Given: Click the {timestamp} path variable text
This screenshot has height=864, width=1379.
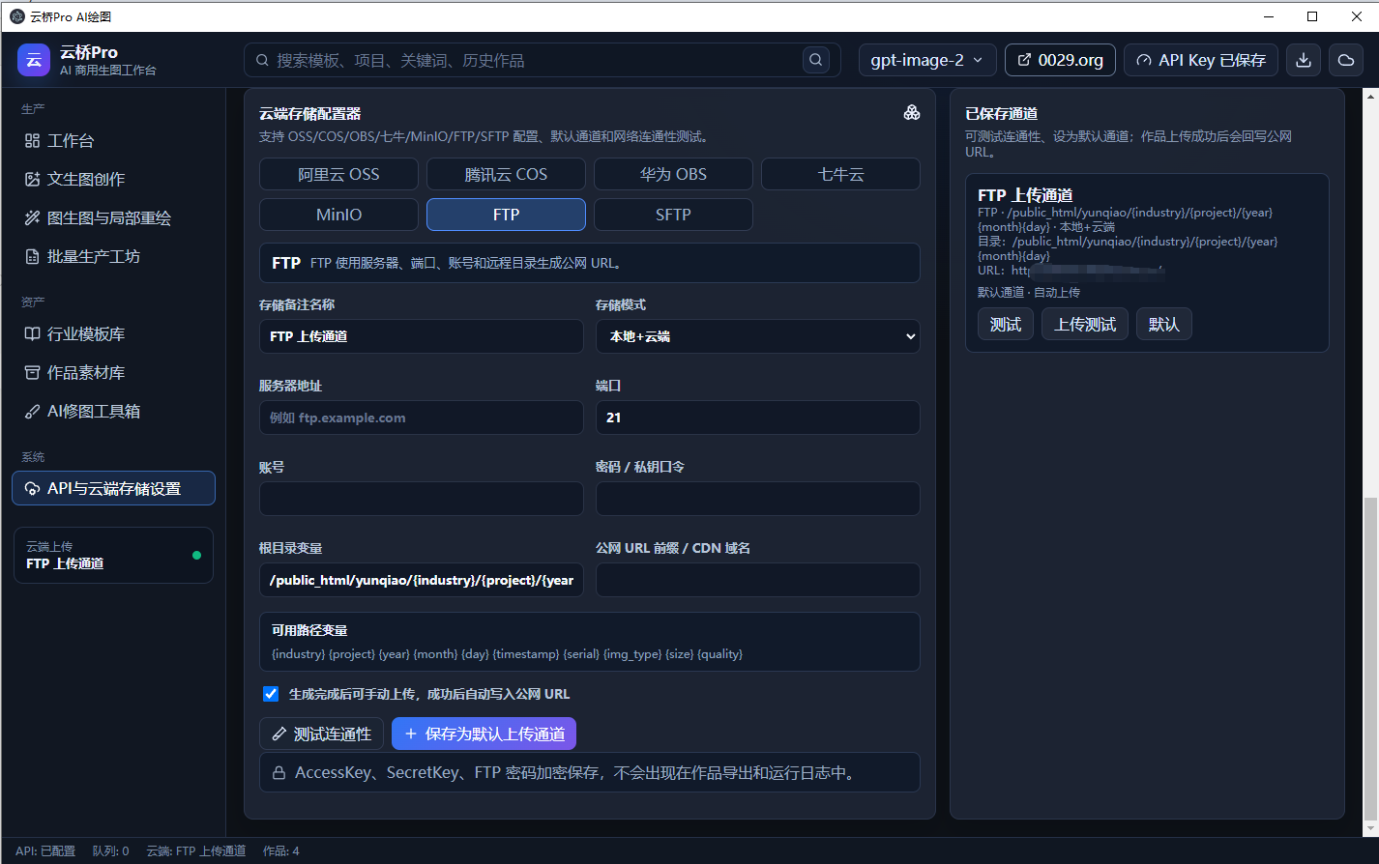Looking at the screenshot, I should [x=526, y=654].
